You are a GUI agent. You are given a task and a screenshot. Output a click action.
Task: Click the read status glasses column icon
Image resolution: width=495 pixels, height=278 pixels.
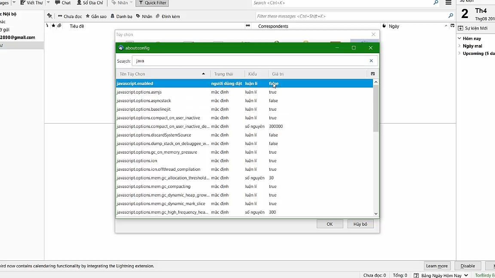click(x=248, y=26)
